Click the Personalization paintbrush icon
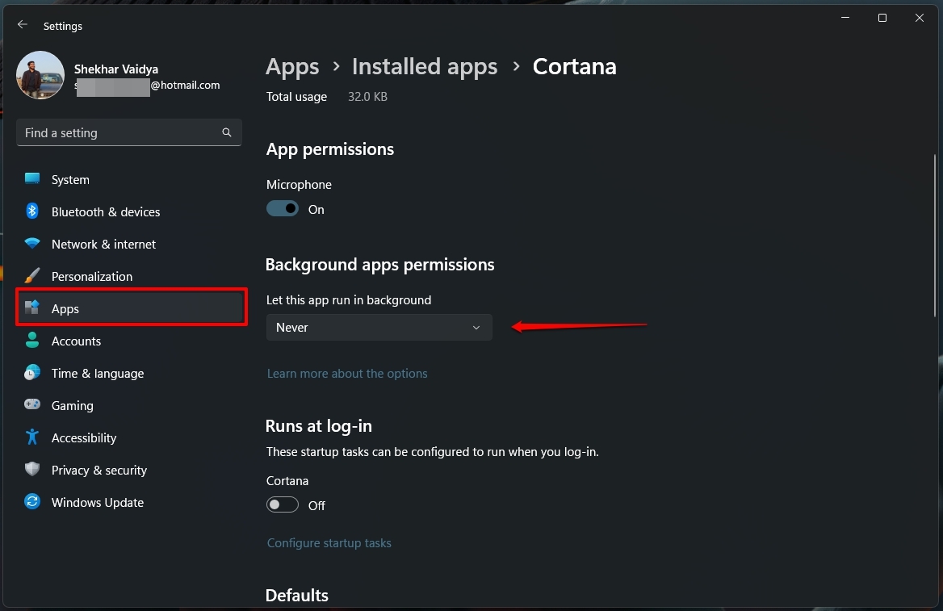The height and width of the screenshot is (611, 943). click(32, 276)
